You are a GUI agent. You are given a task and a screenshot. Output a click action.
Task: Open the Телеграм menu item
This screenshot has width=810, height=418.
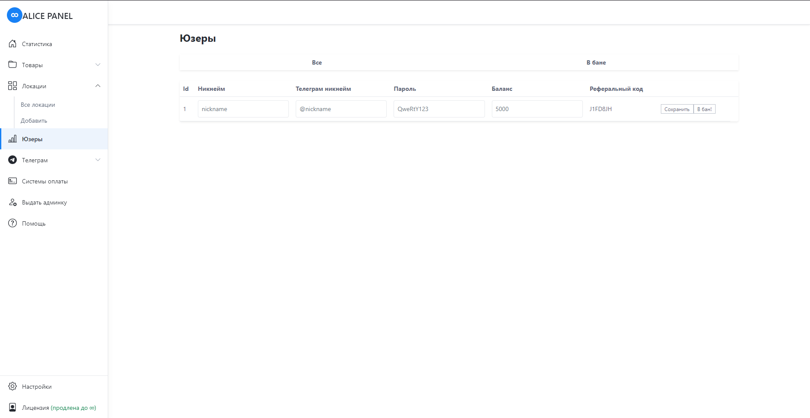coord(54,160)
